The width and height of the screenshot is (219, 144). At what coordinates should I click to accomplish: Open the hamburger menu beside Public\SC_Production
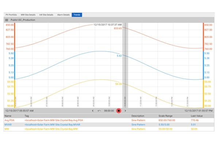point(7,20)
